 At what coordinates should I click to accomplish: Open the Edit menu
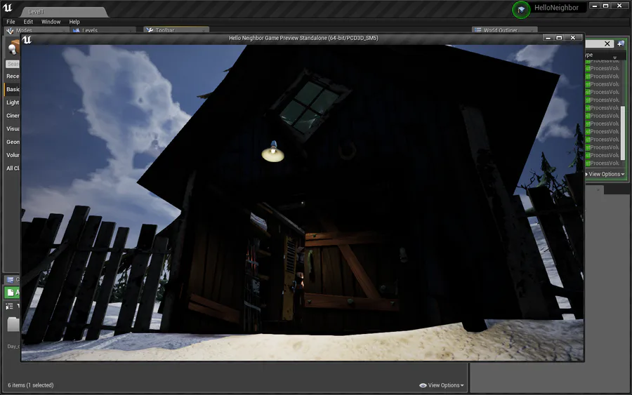(28, 22)
